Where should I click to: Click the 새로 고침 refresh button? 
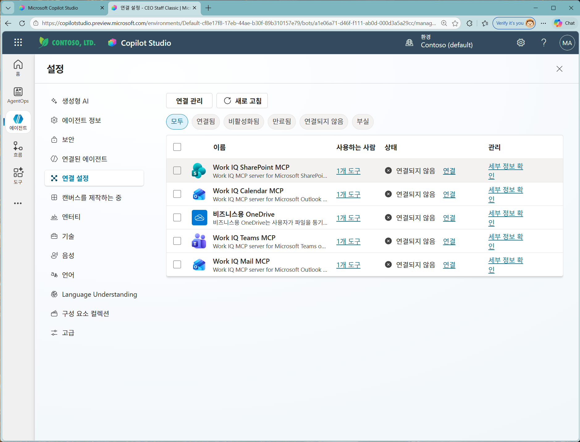pyautogui.click(x=242, y=101)
